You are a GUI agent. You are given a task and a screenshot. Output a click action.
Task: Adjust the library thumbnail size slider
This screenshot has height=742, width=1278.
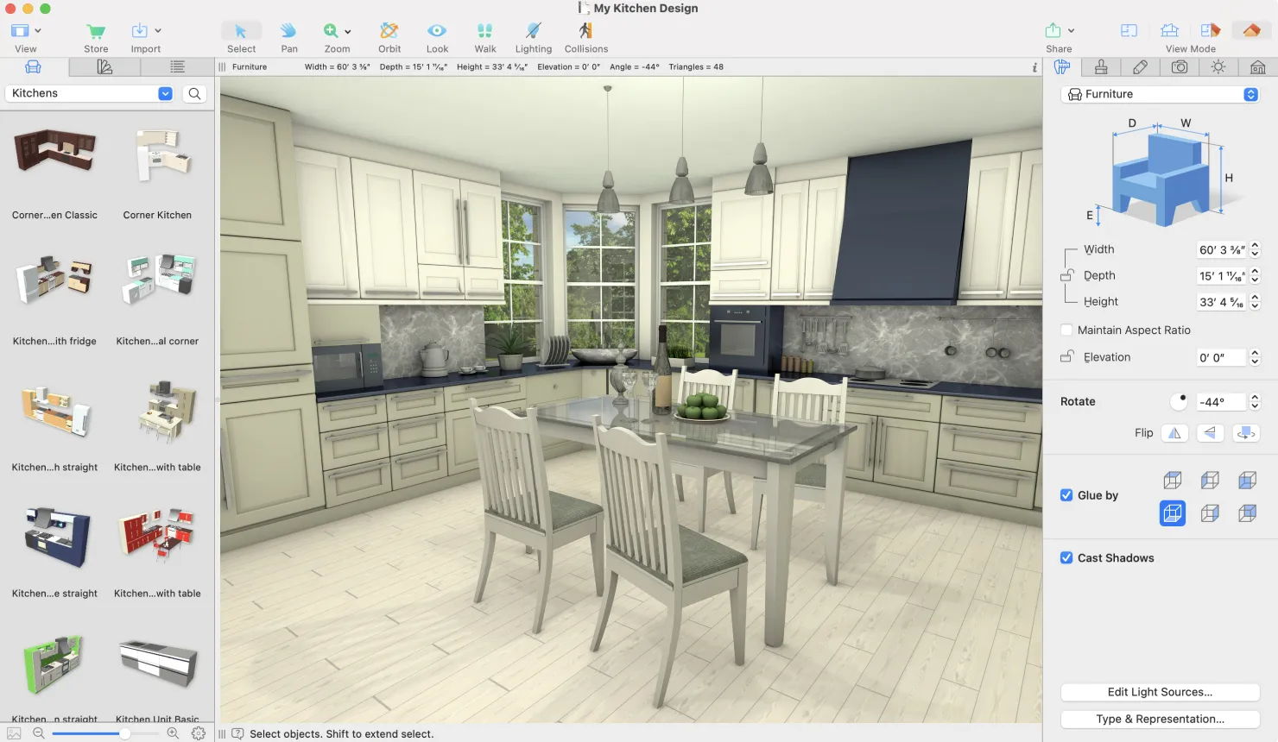click(x=104, y=733)
